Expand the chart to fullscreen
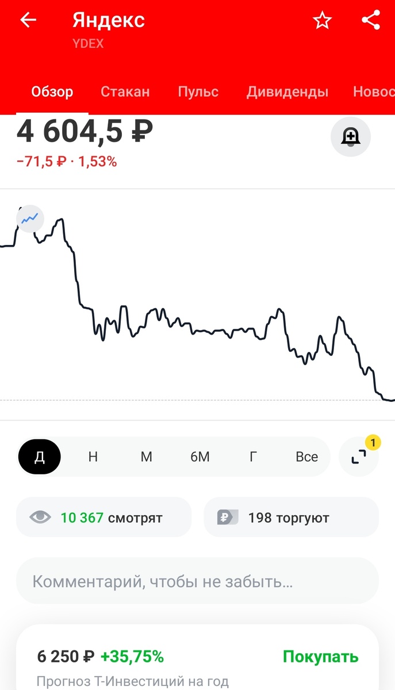This screenshot has height=690, width=395. [359, 456]
